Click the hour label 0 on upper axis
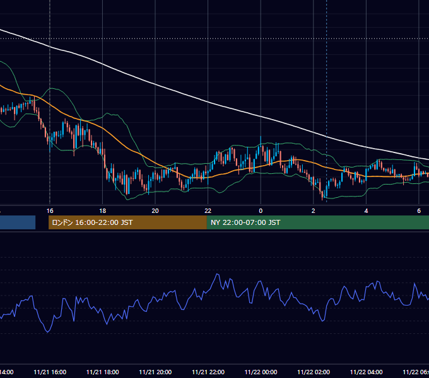Screen dimensions: 429x378 tap(261, 211)
